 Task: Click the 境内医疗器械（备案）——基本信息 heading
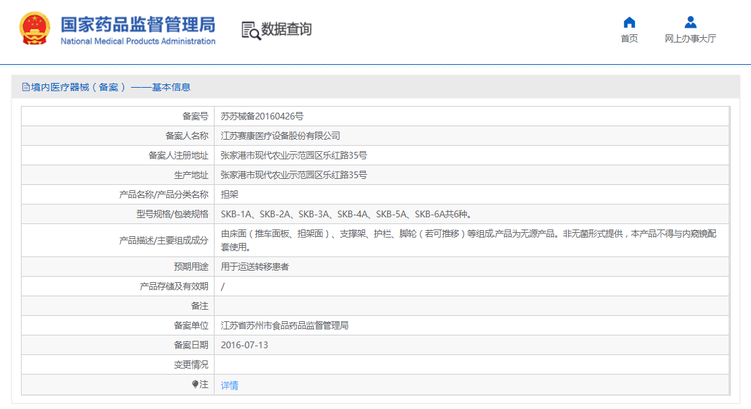pos(111,87)
